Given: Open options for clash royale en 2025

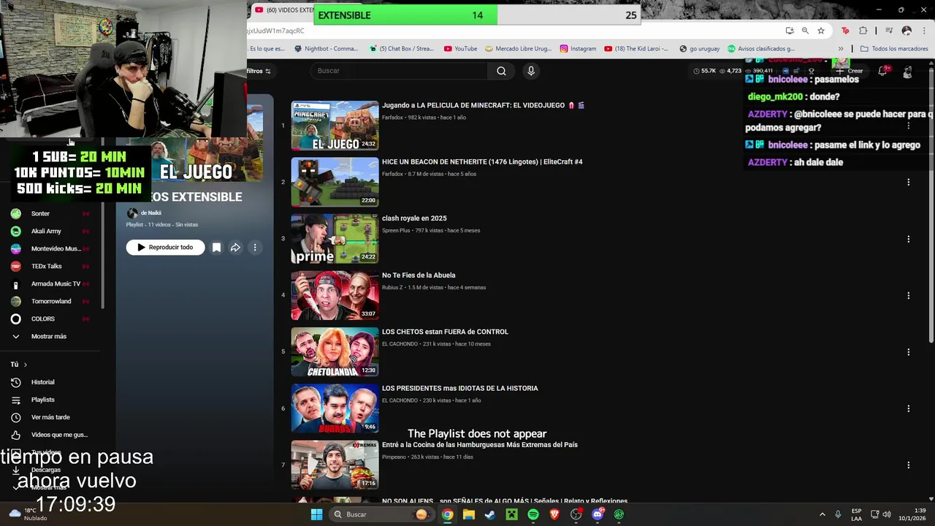Looking at the screenshot, I should (909, 239).
